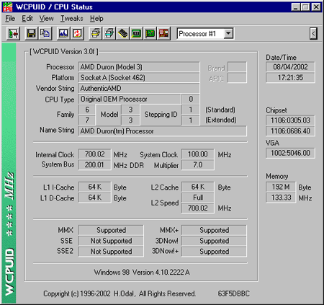Click the Windows 98 Version 4.10.2222 A text
The width and height of the screenshot is (324, 305).
pos(142,273)
